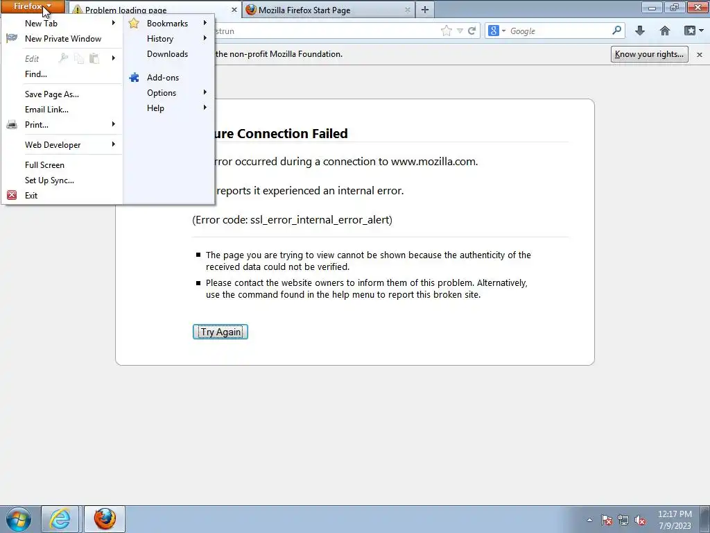The width and height of the screenshot is (710, 533).
Task: Click the Cut scissors icon in Edit row
Action: (63, 58)
